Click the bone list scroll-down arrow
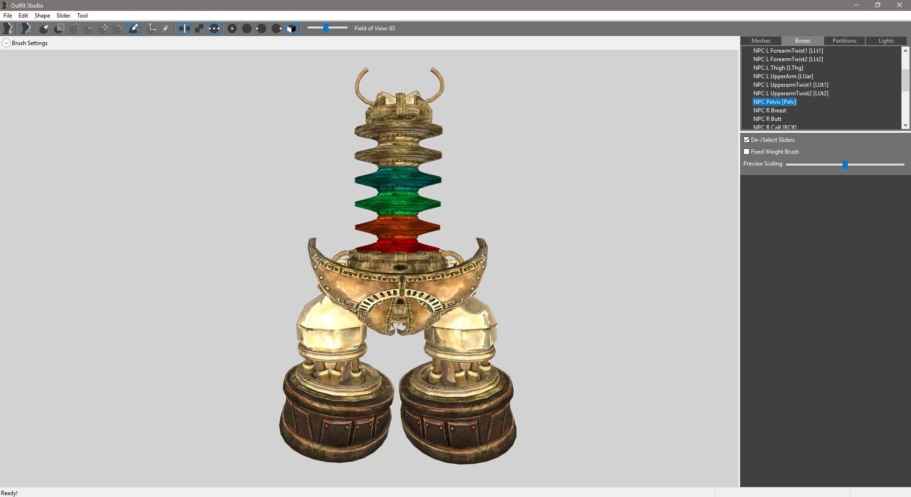911x497 pixels. [x=905, y=125]
